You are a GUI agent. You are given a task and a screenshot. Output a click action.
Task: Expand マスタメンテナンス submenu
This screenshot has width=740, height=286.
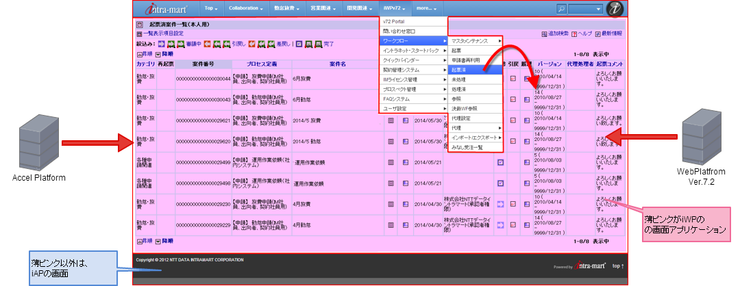475,42
